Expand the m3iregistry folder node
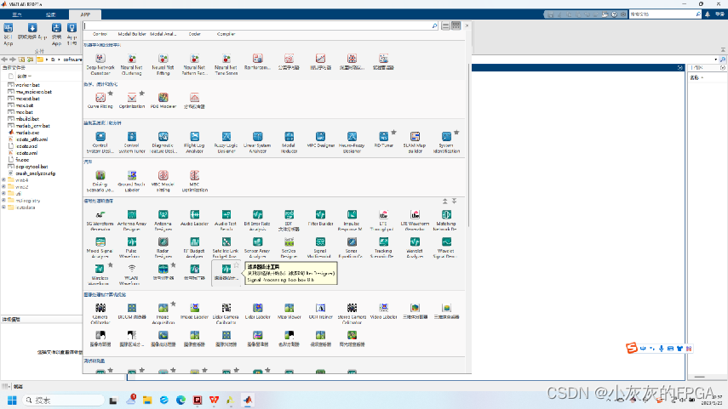Screen dimensions: 728x409 click(3, 201)
